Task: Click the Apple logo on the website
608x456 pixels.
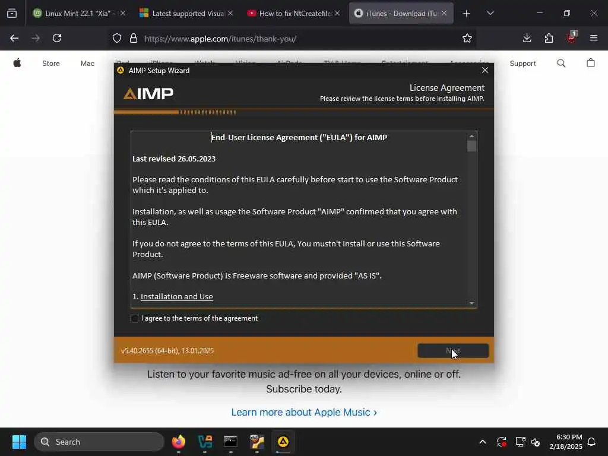Action: [17, 63]
